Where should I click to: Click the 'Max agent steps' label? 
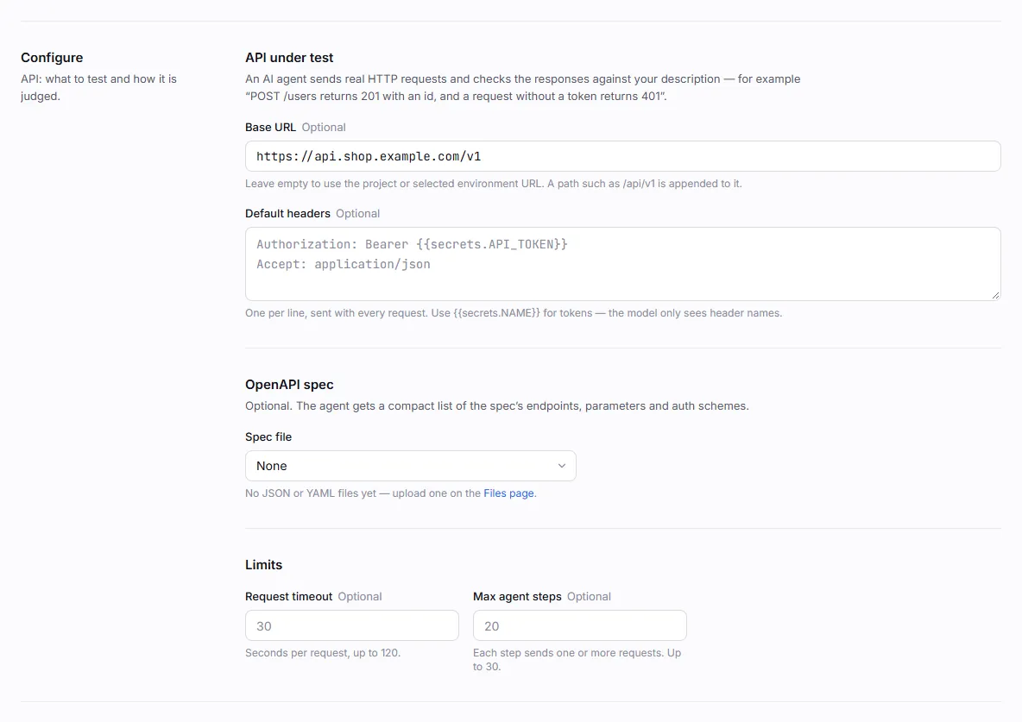517,597
